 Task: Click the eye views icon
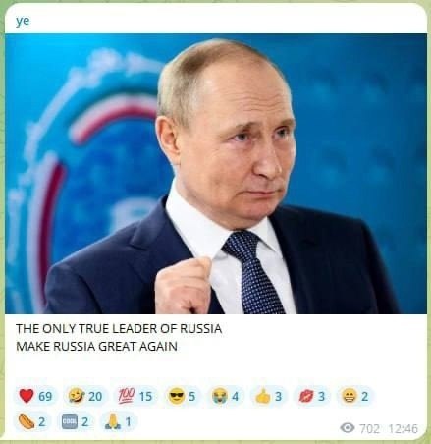point(348,427)
